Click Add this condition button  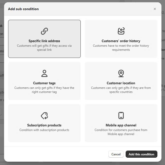click(141, 154)
